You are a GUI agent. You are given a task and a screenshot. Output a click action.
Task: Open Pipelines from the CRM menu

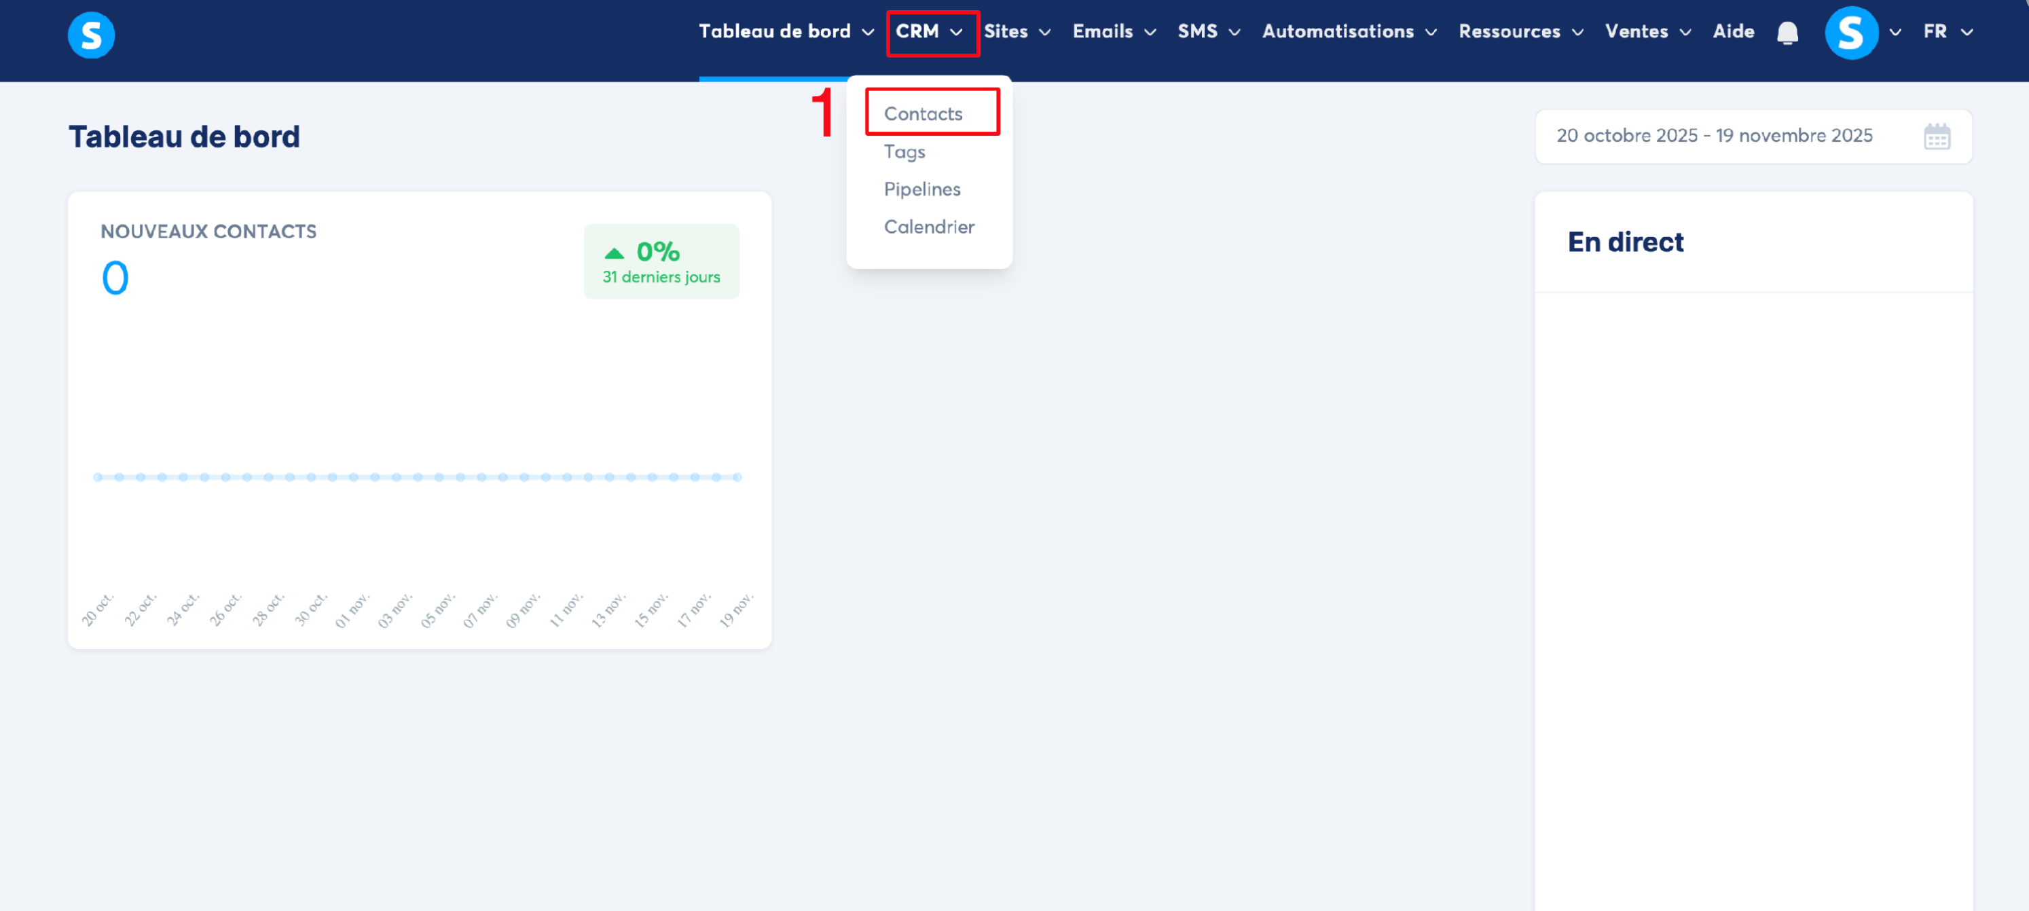[921, 189]
